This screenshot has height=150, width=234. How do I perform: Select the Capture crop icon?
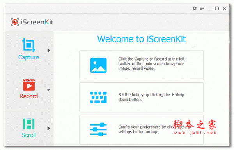click(x=28, y=45)
